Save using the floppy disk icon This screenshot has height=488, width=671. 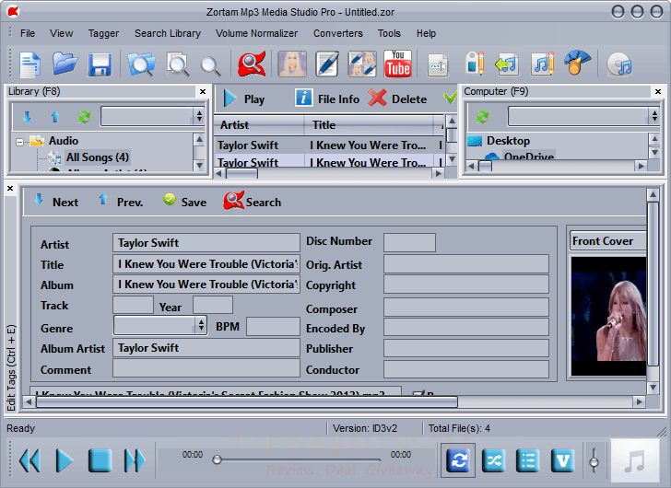pos(100,64)
